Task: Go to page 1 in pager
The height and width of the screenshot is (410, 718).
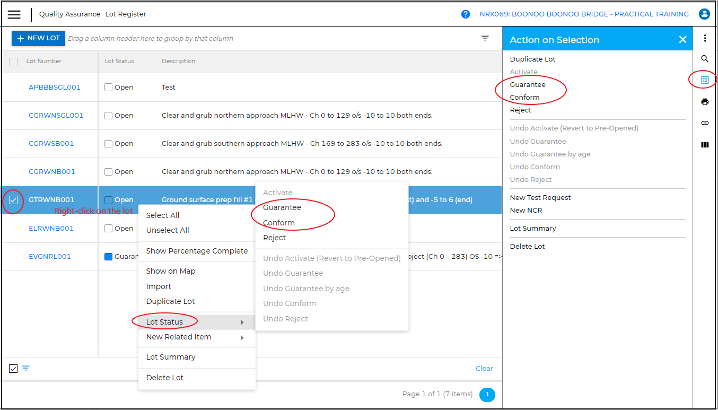Action: (487, 395)
